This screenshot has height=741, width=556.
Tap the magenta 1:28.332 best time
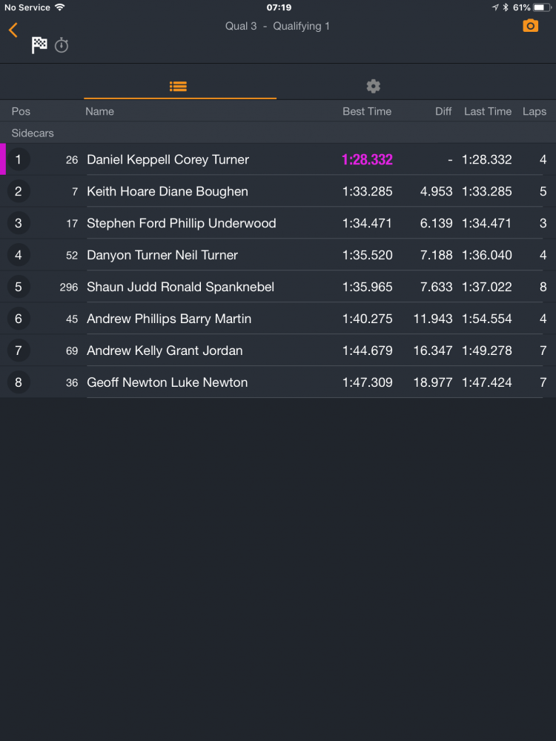[367, 159]
